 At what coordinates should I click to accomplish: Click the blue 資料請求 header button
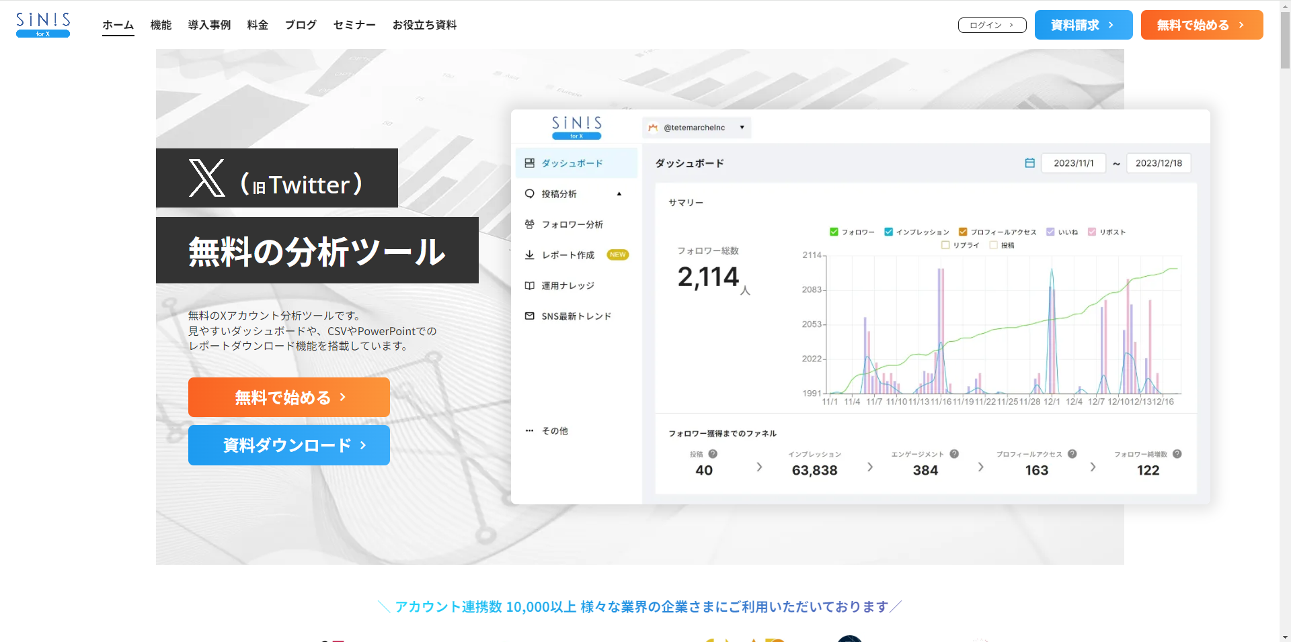pos(1083,25)
